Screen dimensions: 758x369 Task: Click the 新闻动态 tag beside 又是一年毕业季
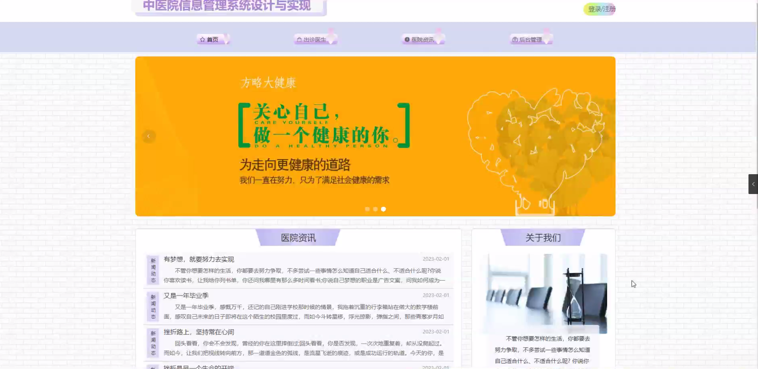153,307
